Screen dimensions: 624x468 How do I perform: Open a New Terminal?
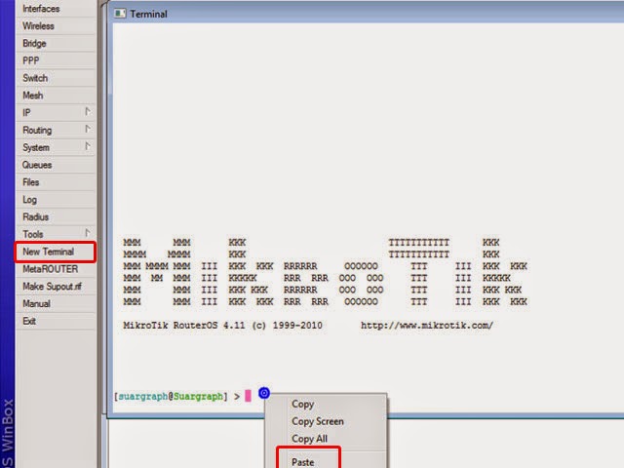tap(56, 252)
